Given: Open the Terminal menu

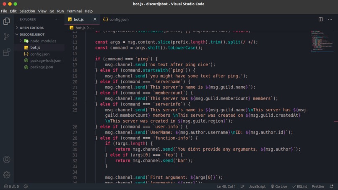Looking at the screenshot, I should pyautogui.click(x=74, y=11).
